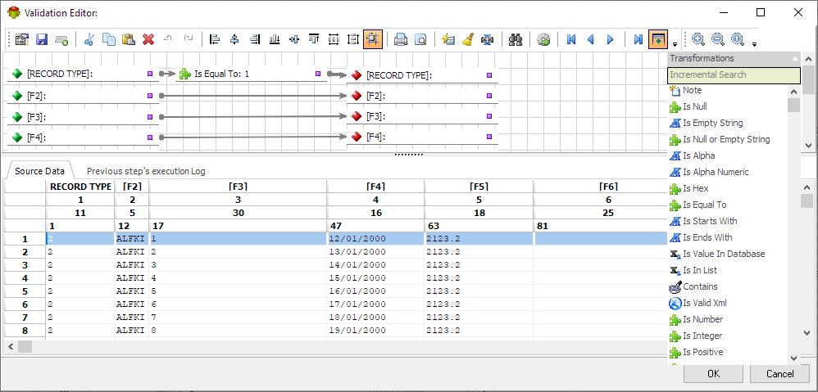Click the Paste clipboard icon
The image size is (818, 392).
click(x=129, y=39)
